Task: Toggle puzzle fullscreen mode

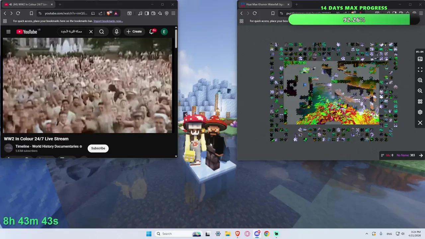Action: 420,70
